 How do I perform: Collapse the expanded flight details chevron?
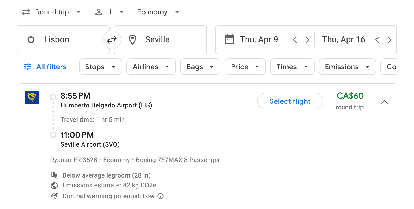(385, 102)
